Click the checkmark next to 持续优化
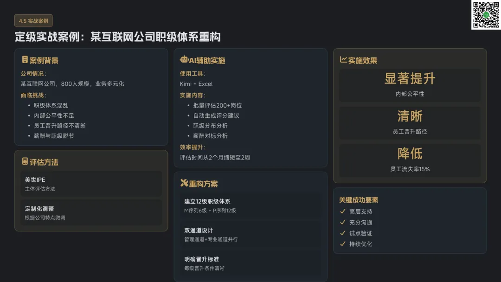 (x=343, y=244)
